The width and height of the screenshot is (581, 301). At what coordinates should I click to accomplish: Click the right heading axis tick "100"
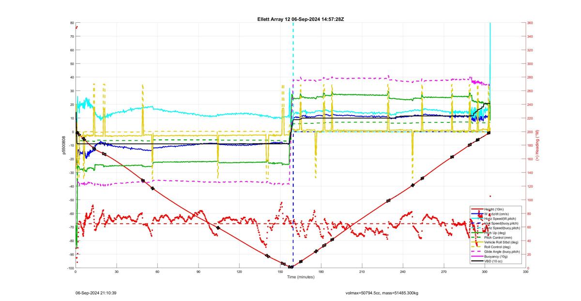[530, 200]
